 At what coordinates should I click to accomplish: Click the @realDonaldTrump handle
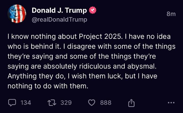tap(59, 20)
